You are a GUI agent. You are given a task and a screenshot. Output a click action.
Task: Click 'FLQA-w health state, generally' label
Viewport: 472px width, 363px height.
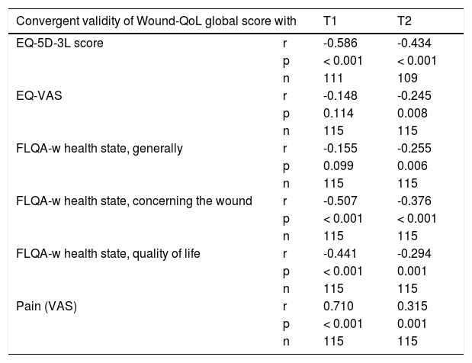click(99, 148)
